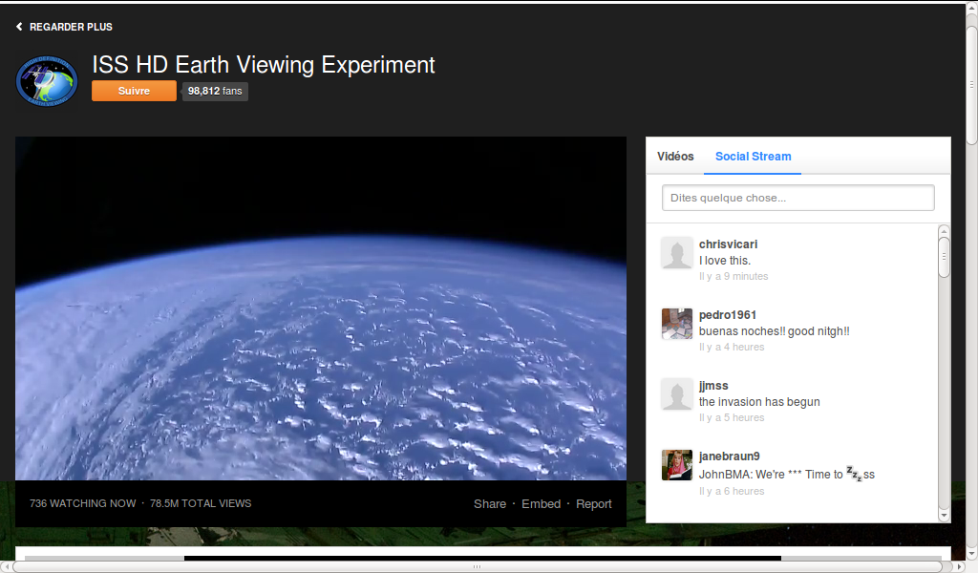The height and width of the screenshot is (573, 978).
Task: Click the 98,812 fans counter
Action: click(215, 91)
